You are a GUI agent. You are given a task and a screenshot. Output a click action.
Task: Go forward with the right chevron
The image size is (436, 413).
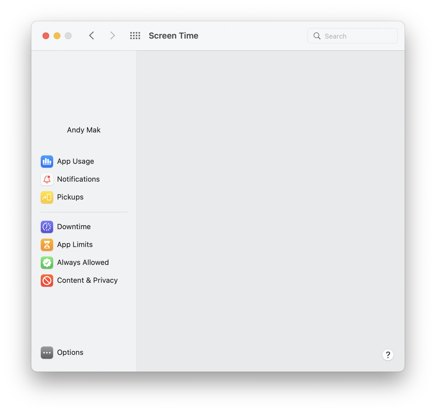click(x=112, y=35)
